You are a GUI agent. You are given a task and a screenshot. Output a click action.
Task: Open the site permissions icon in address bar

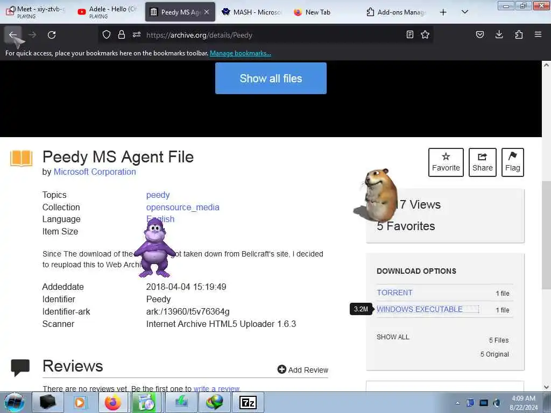coord(137,34)
